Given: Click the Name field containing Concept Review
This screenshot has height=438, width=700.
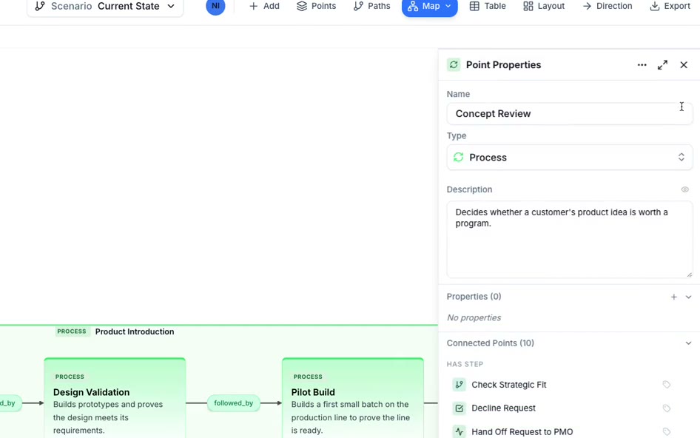Looking at the screenshot, I should 570,114.
